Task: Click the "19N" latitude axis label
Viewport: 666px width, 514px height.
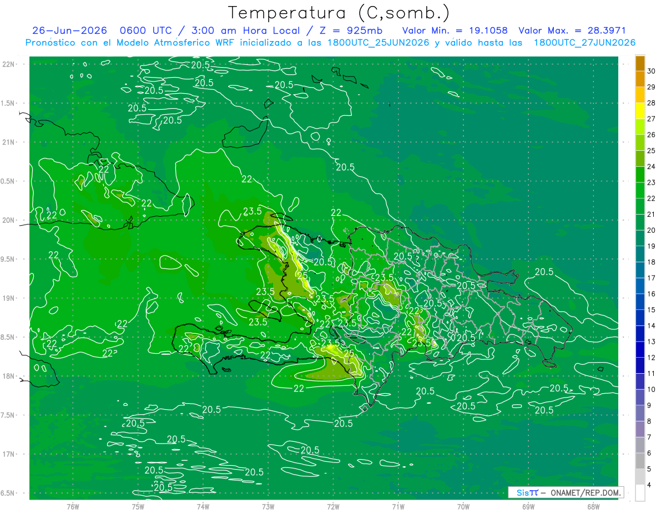Action: click(x=9, y=298)
